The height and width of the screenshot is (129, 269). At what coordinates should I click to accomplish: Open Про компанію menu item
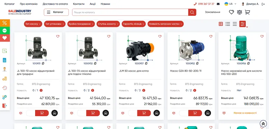[29, 4]
